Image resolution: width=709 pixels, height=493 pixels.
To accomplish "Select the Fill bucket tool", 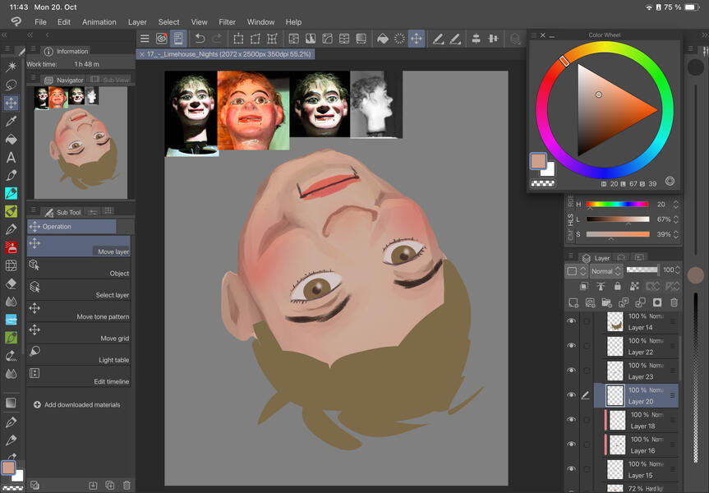I will tap(12, 139).
